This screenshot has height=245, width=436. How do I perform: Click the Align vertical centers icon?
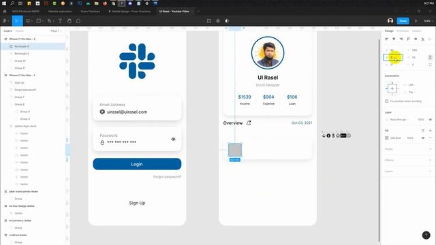click(x=416, y=39)
